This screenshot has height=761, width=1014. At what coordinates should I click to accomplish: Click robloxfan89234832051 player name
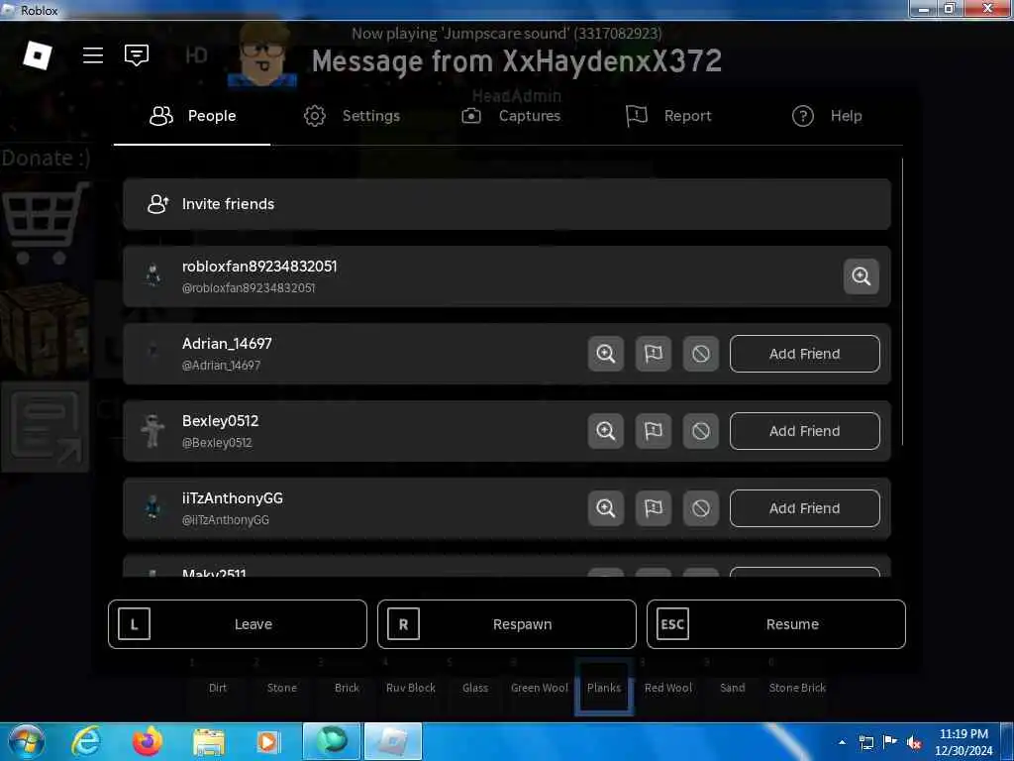click(x=259, y=267)
